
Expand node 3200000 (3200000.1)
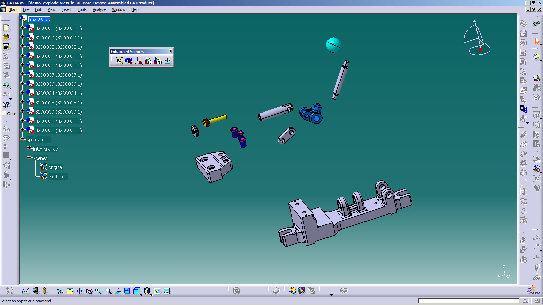tap(22, 37)
